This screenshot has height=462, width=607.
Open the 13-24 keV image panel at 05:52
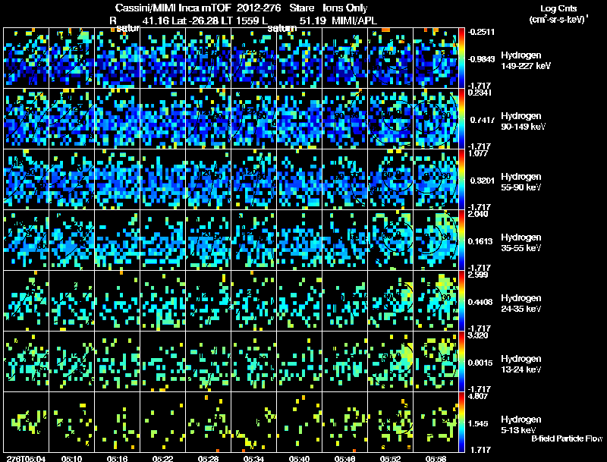pyautogui.click(x=390, y=361)
